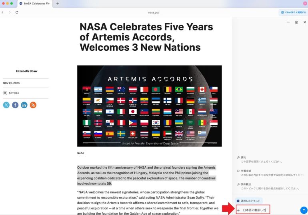The width and height of the screenshot is (308, 215).
Task: Click the plus attachment icon in chat input
Action: coord(238,210)
